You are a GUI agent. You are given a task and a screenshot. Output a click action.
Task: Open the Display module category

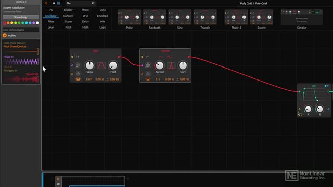coord(68,10)
